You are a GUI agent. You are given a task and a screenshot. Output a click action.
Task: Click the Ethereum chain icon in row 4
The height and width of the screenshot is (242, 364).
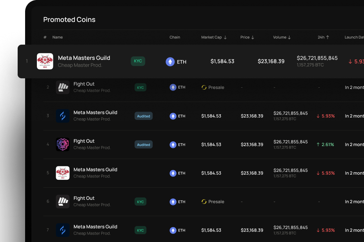pos(173,144)
